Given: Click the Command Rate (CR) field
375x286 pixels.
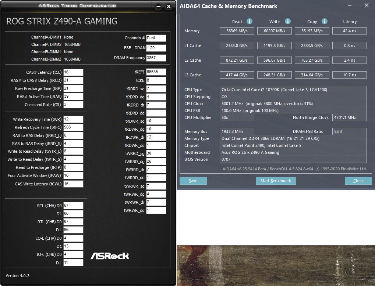Looking at the screenshot, I should [73, 105].
